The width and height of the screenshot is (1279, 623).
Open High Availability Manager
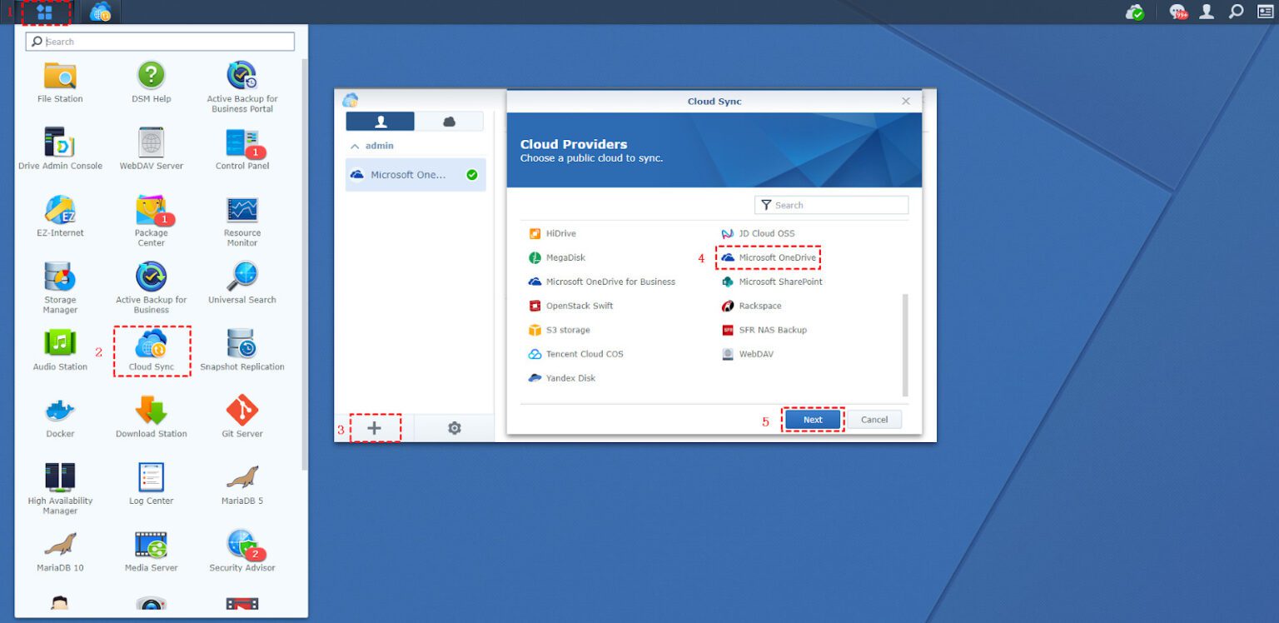point(60,489)
